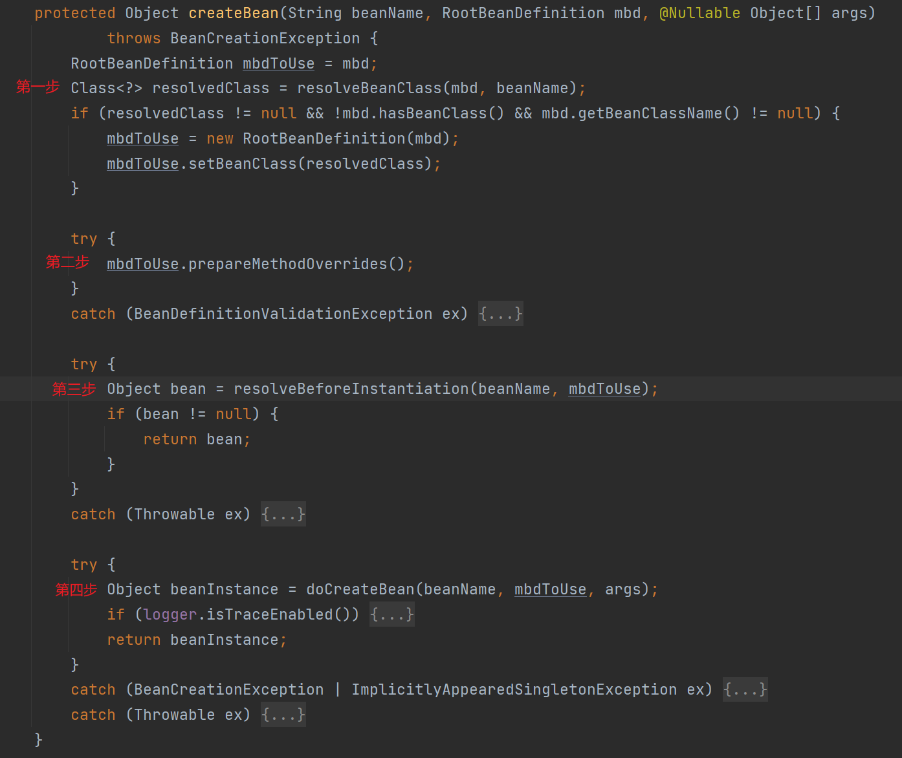
Task: Expand folded logger.isTraceEnabled if block
Action: [x=391, y=614]
